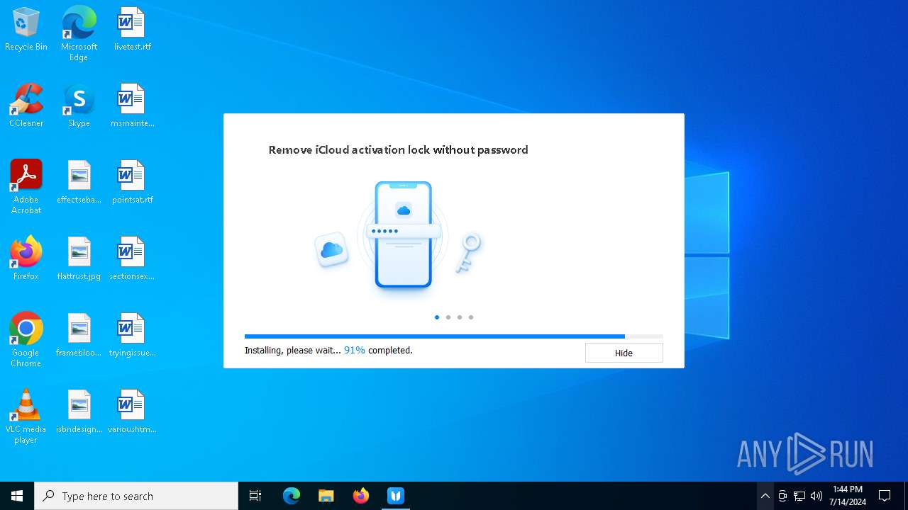Open the Skype desktop shortcut

[x=79, y=106]
